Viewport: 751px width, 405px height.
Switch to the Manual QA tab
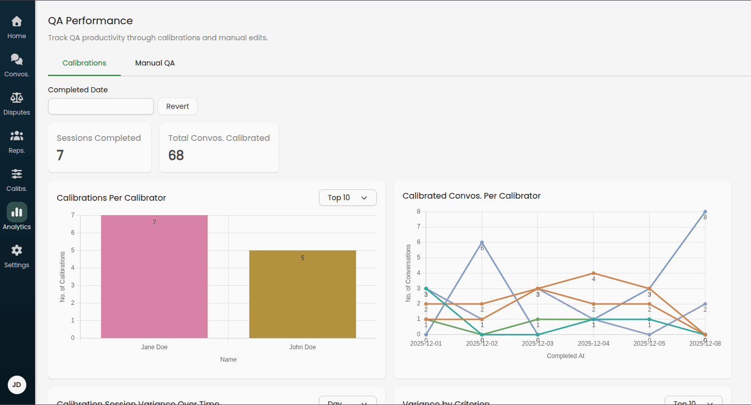tap(155, 63)
